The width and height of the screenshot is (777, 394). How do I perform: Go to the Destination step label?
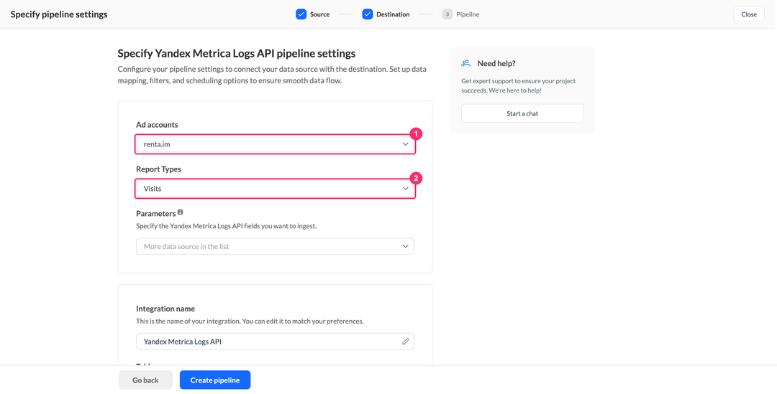click(x=393, y=14)
